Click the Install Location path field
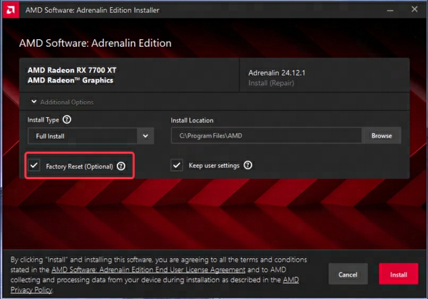Screen dimensions: 428x299 click(266, 136)
